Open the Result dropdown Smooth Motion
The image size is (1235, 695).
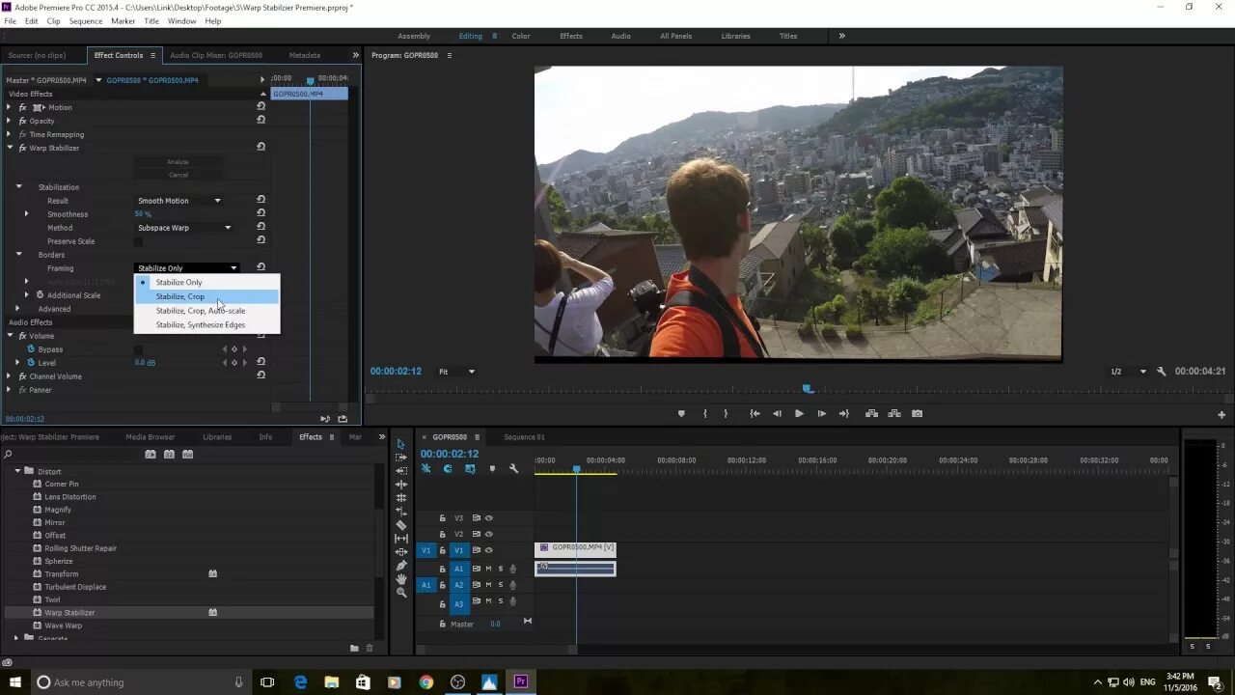tap(179, 201)
